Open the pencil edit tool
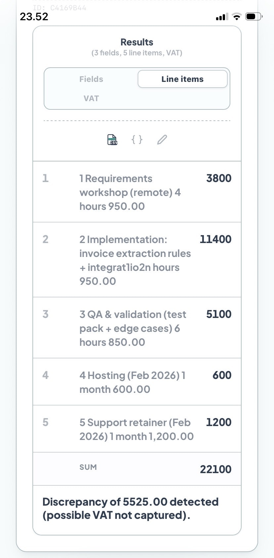 [162, 139]
